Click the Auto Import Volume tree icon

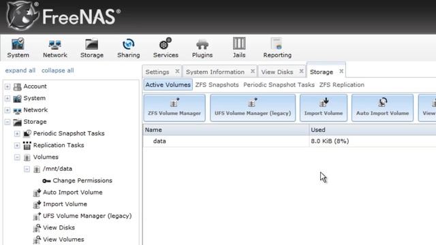pos(37,193)
